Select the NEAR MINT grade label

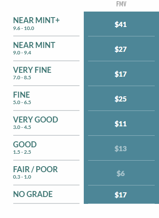click(34, 45)
